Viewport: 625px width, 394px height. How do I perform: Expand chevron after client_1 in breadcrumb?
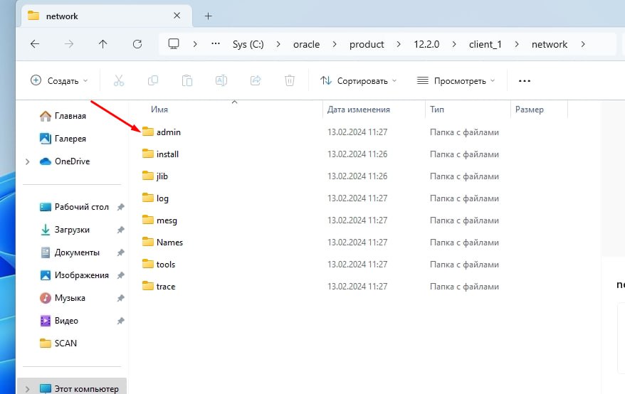517,44
